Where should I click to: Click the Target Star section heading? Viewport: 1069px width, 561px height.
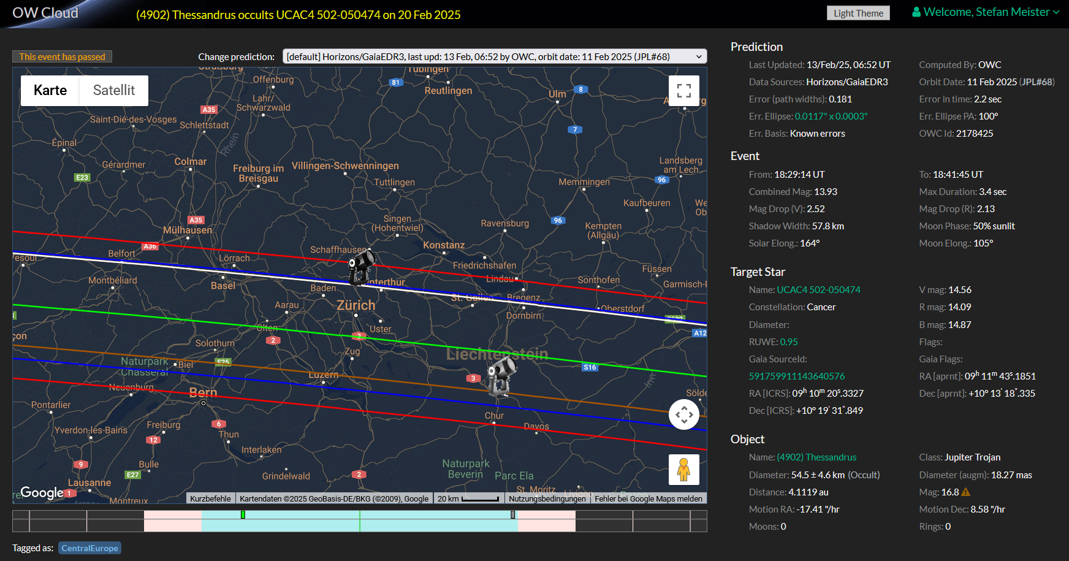758,272
